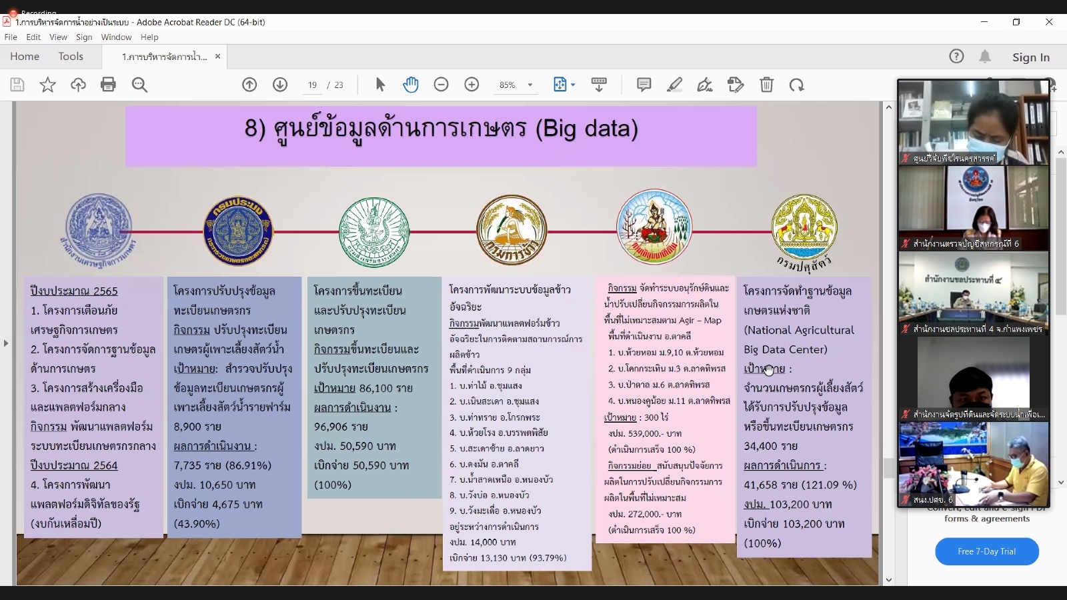Click Sign In button
The width and height of the screenshot is (1067, 600).
point(1031,57)
